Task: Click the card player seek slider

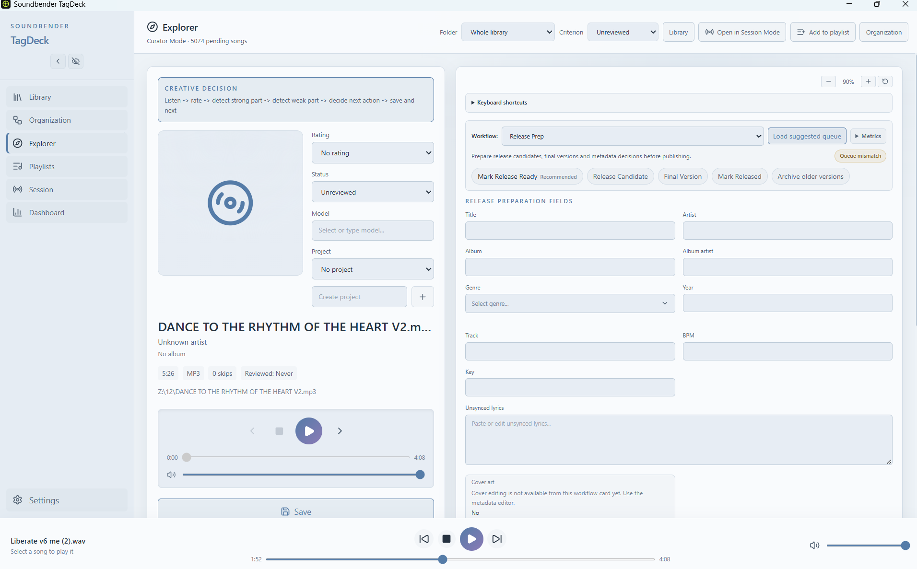Action: [296, 457]
